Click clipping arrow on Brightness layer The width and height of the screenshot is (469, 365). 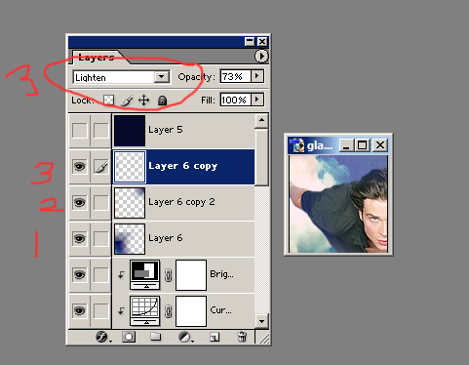point(121,275)
